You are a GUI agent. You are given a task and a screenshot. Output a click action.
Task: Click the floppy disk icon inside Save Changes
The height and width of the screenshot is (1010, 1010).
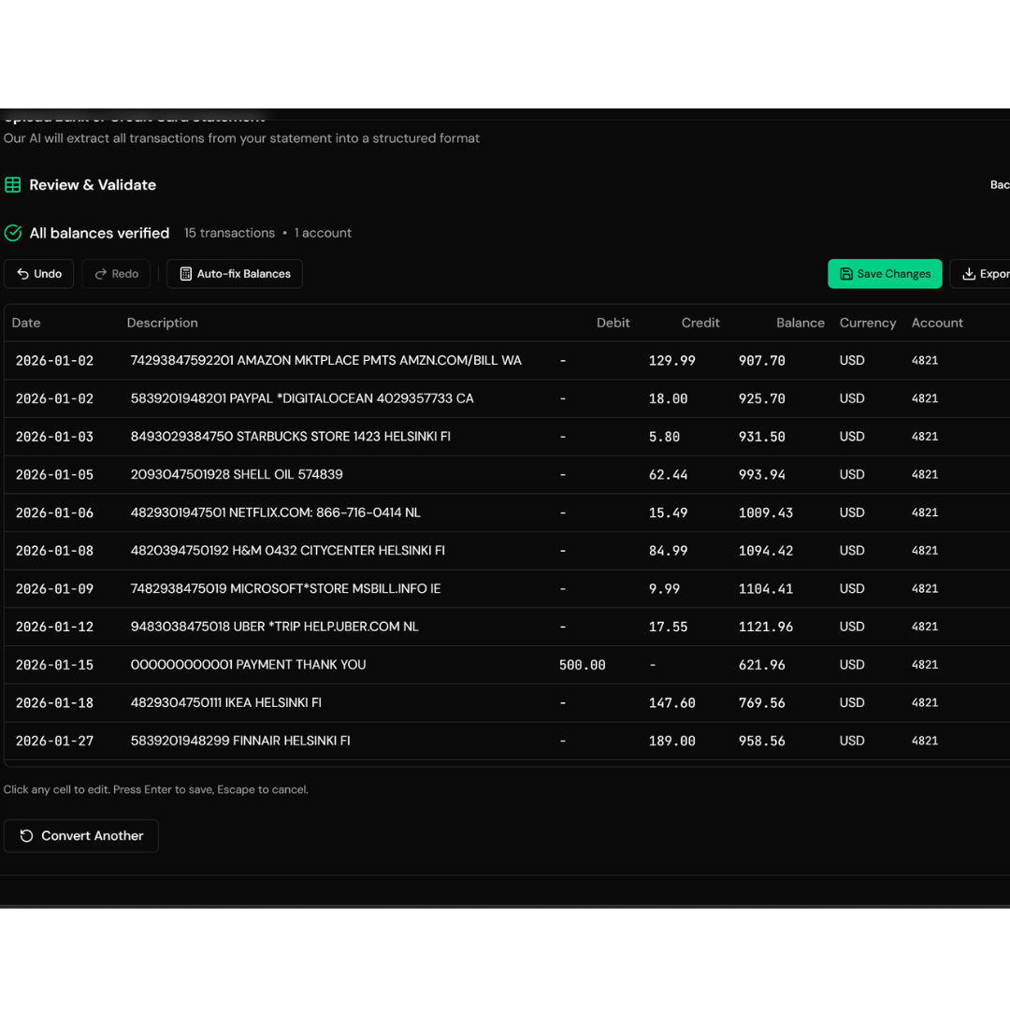[848, 273]
